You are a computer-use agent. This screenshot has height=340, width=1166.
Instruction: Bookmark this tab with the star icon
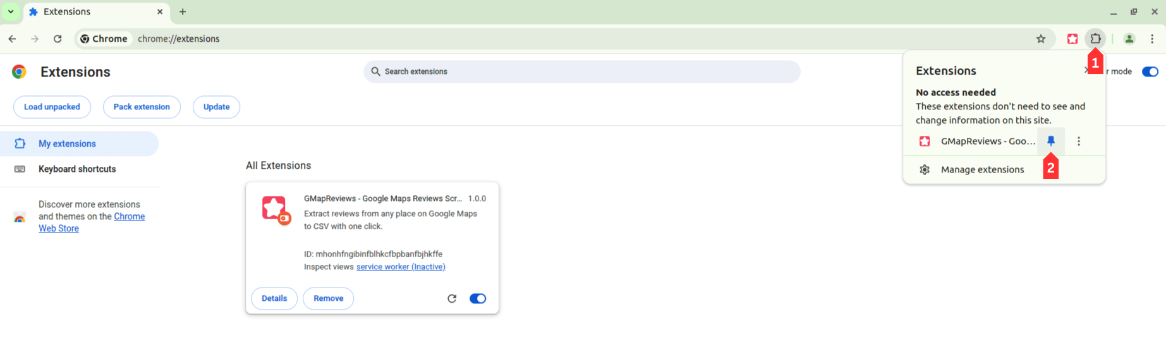1041,39
